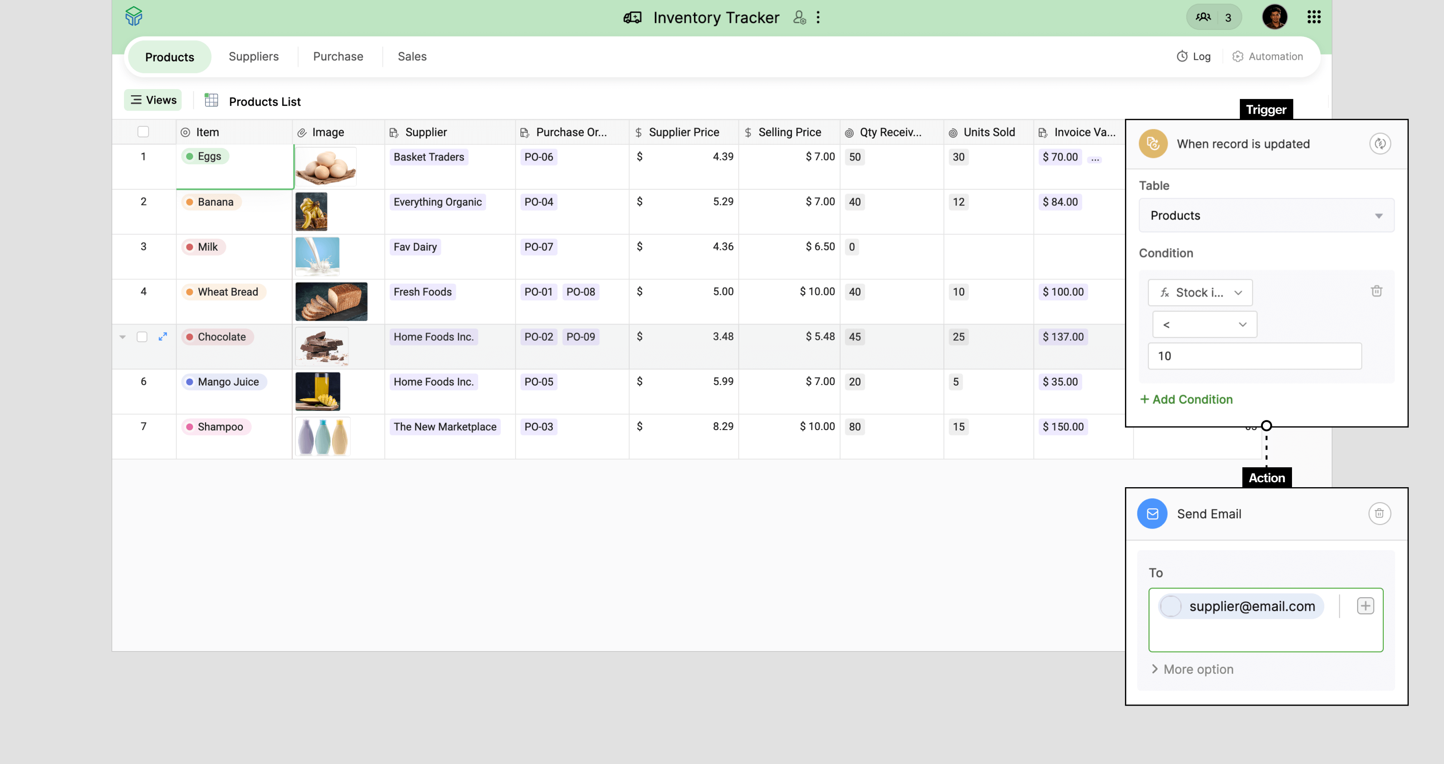Expand the Chocolate record with arrow icon
The image size is (1444, 764).
163,336
